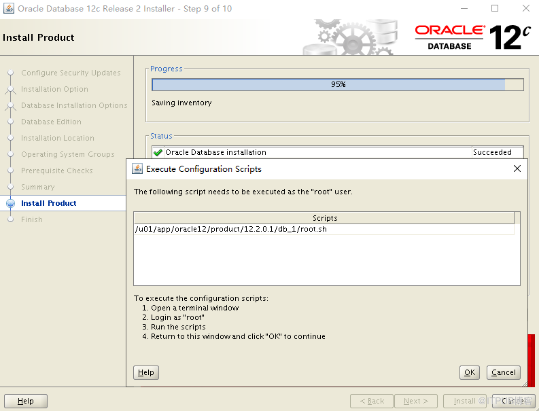Select Installation Option step
Image resolution: width=539 pixels, height=411 pixels.
54,89
